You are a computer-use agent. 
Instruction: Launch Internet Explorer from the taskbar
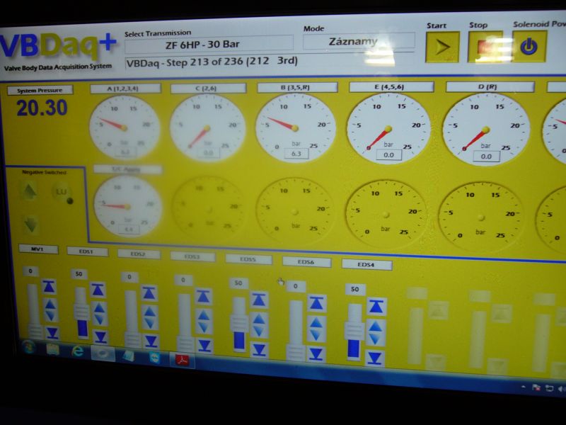77,351
